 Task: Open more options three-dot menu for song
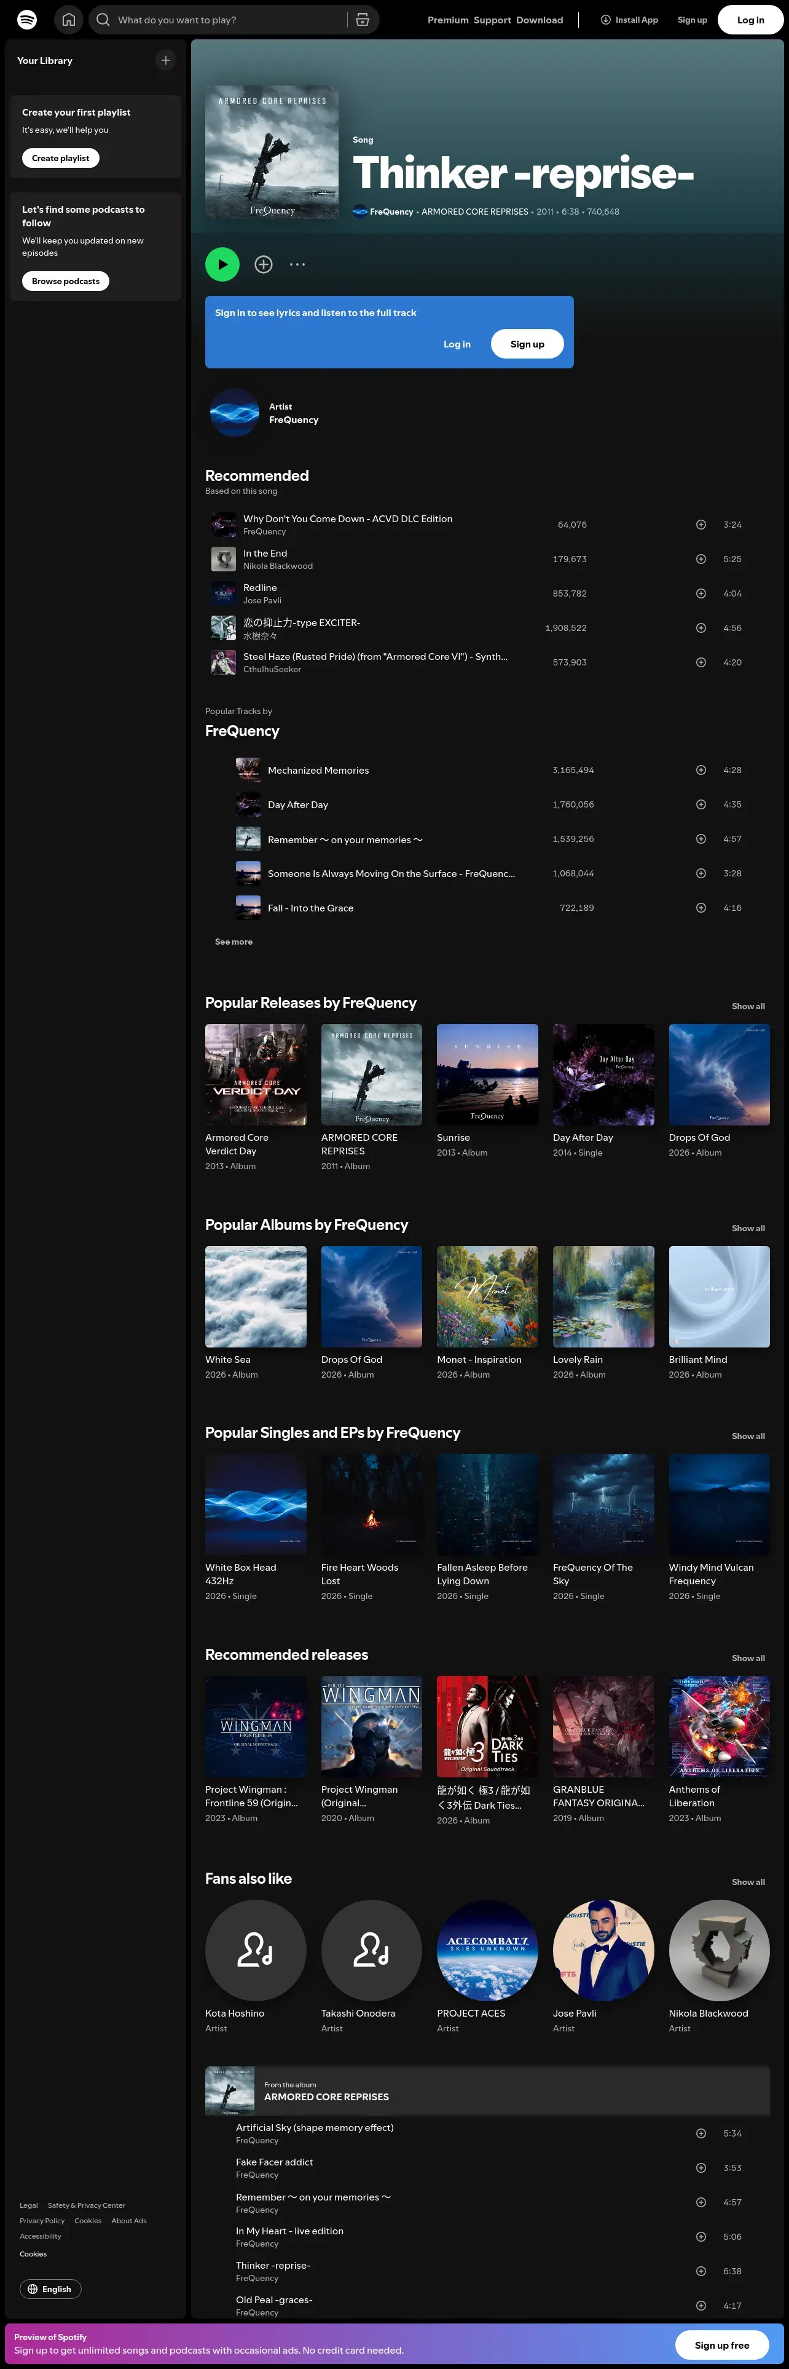(x=297, y=264)
